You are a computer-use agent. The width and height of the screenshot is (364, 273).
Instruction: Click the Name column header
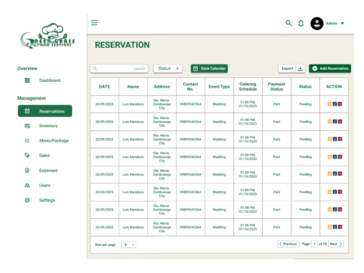pos(133,87)
